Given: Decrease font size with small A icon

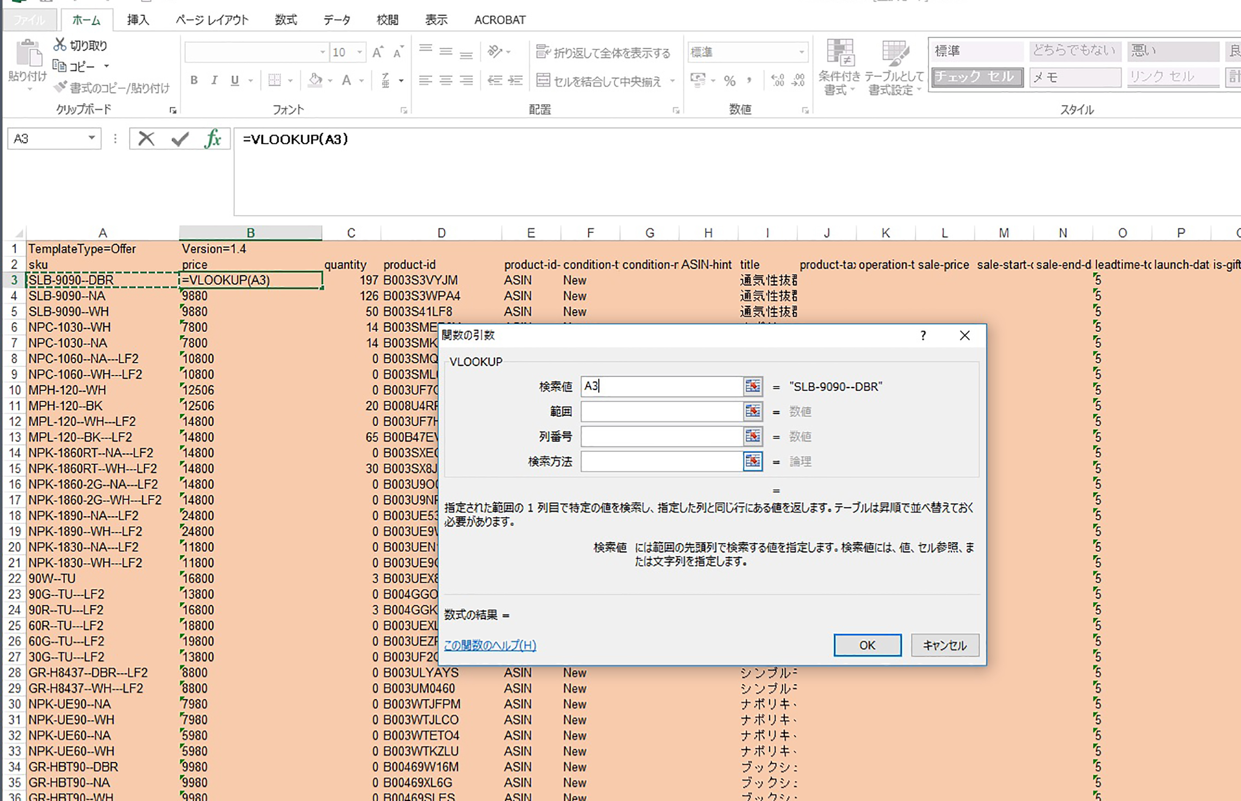Looking at the screenshot, I should tap(398, 52).
